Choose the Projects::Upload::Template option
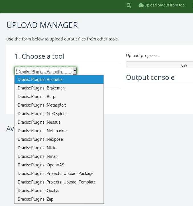193x206 pixels. 59,182
